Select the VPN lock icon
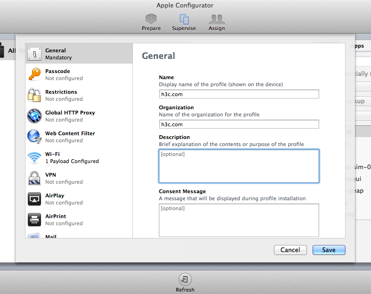Viewport: 371px width, 294px height. coord(34,178)
